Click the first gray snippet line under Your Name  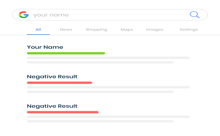pyautogui.click(x=108, y=58)
